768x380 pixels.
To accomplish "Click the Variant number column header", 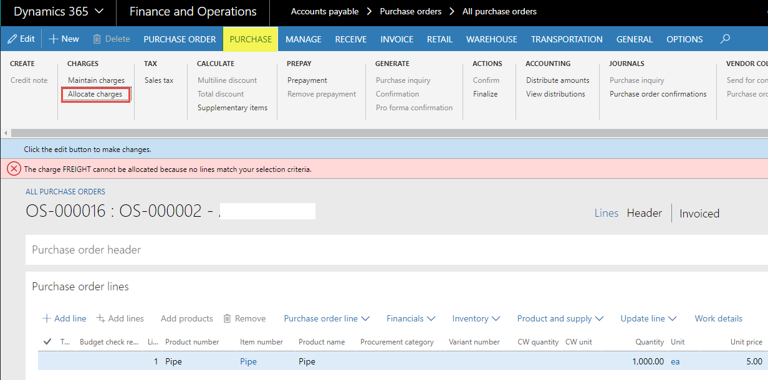I will pyautogui.click(x=474, y=342).
